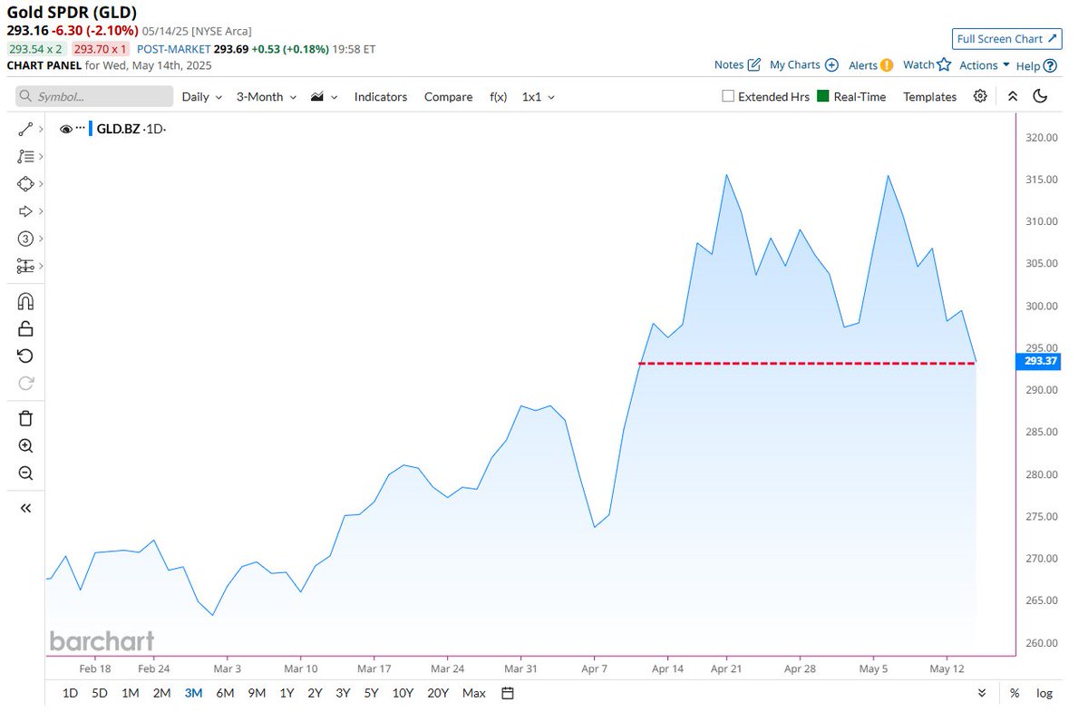Expand the arrow tool submenu chevron

tap(42, 211)
